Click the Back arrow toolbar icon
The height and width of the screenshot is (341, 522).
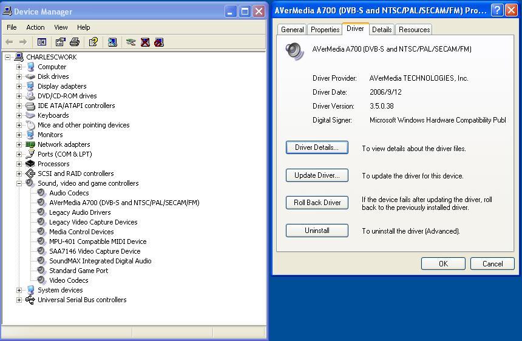pyautogui.click(x=9, y=42)
